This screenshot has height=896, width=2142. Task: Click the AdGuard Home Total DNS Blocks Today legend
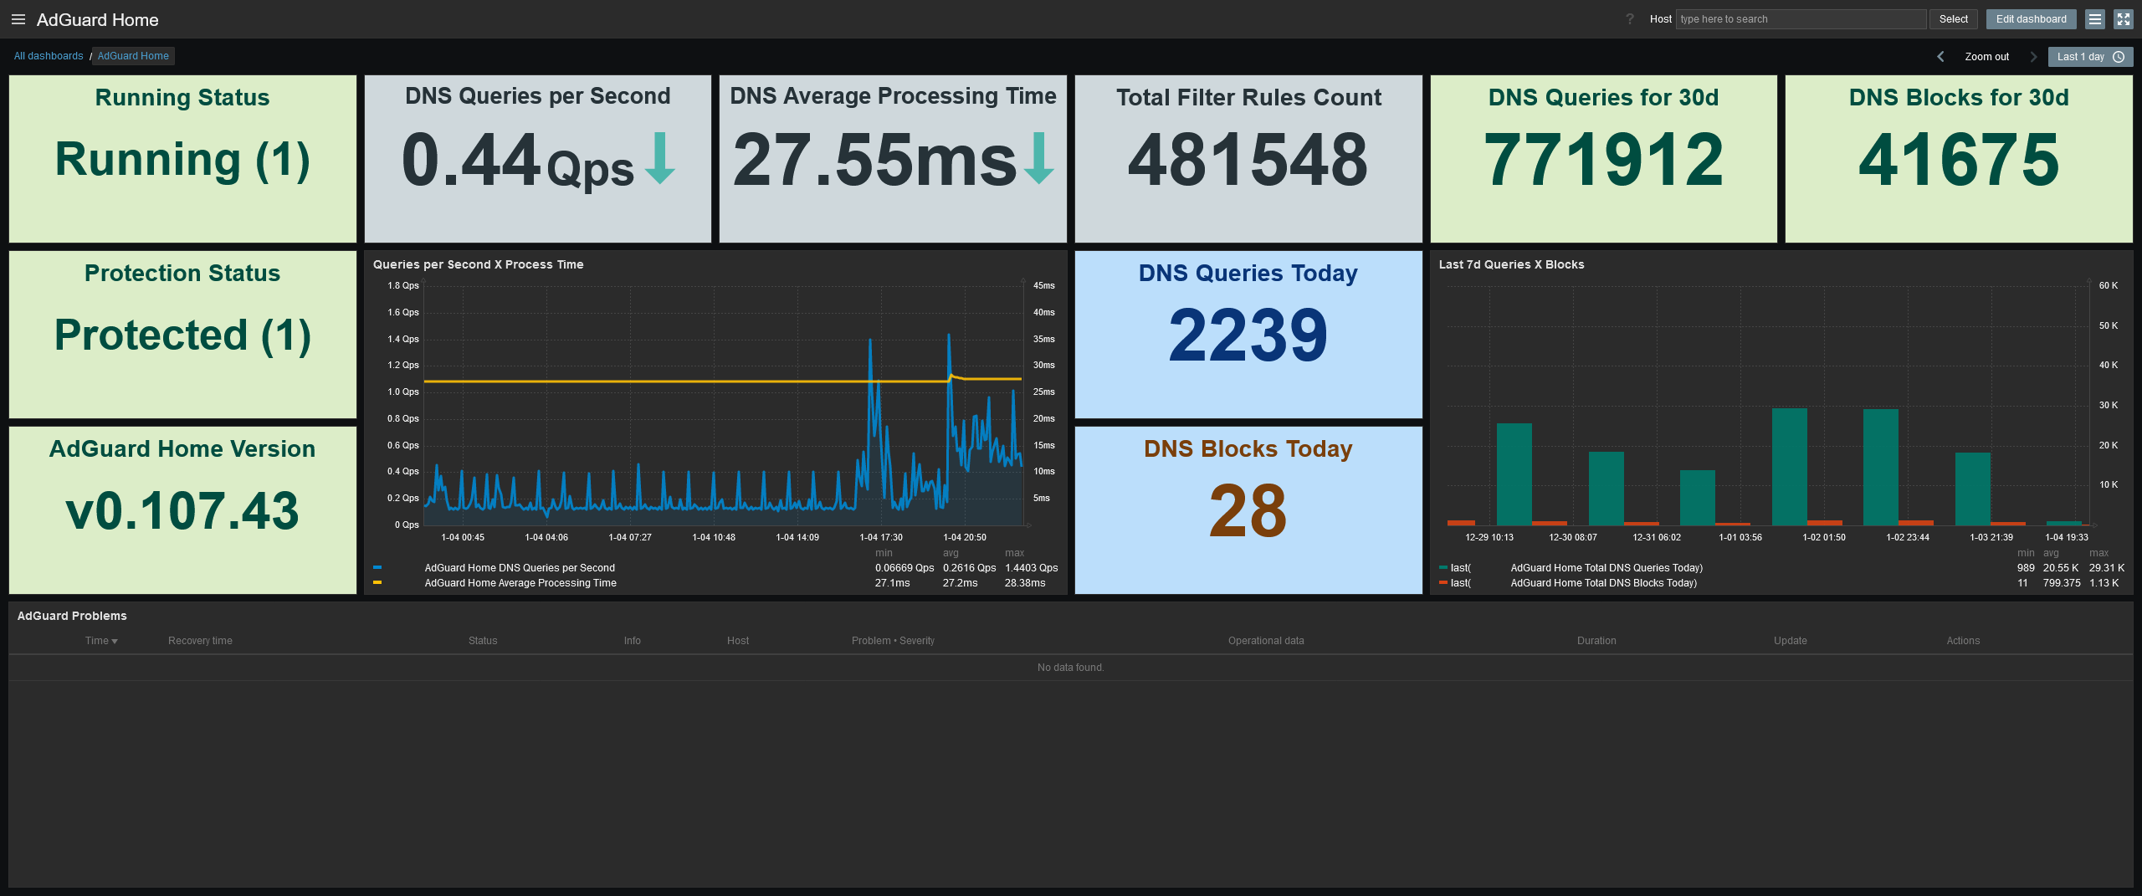pos(1604,583)
